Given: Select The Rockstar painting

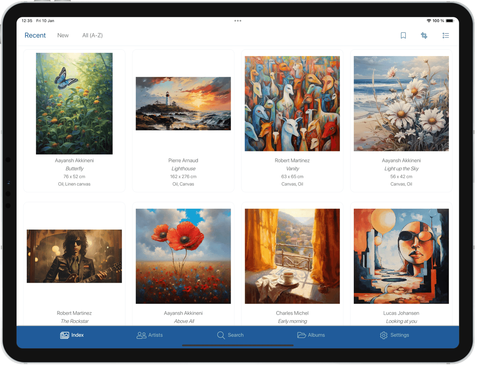Looking at the screenshot, I should tap(74, 256).
